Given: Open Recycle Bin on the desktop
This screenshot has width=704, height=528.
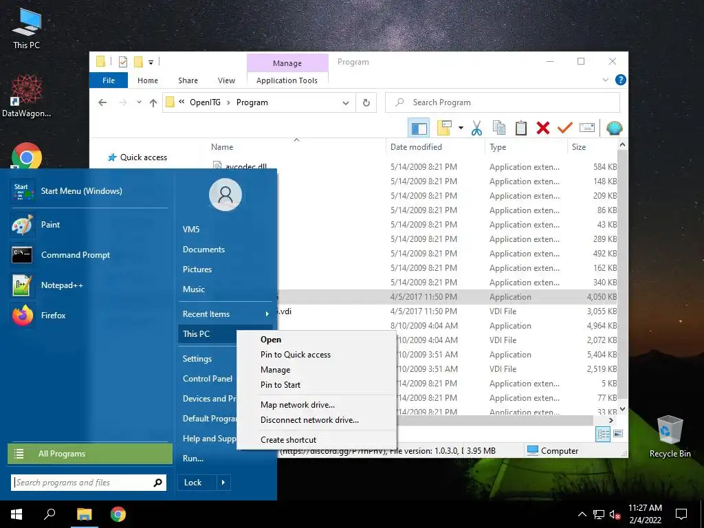Looking at the screenshot, I should click(670, 436).
